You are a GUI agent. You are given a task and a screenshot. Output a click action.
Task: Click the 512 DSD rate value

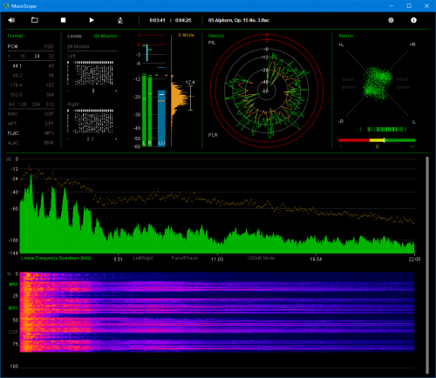pyautogui.click(x=50, y=105)
